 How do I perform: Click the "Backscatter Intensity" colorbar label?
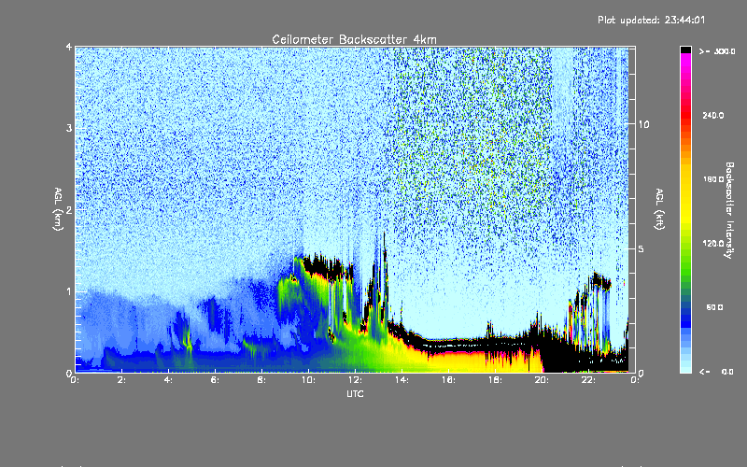click(729, 210)
